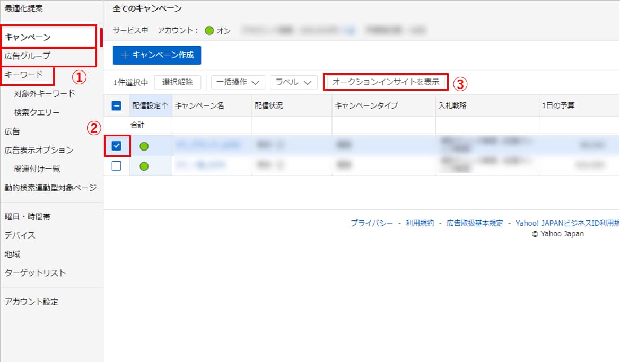Open 検索クエリー sidebar item
The width and height of the screenshot is (620, 362).
coord(37,112)
